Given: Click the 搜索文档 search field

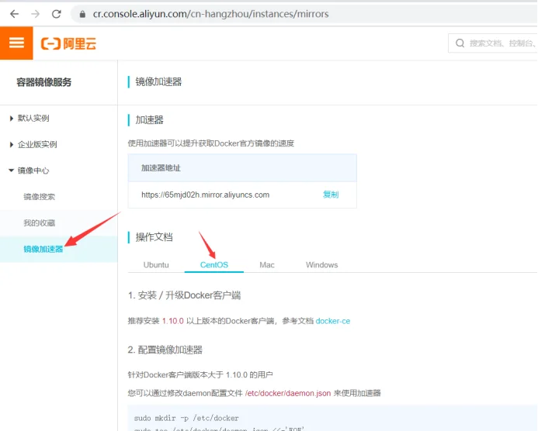Looking at the screenshot, I should 493,43.
